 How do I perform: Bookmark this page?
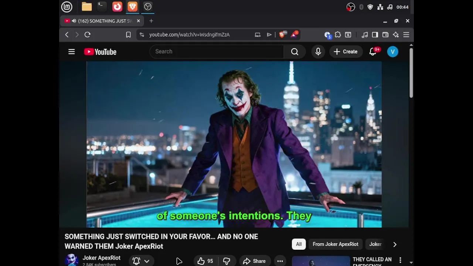click(x=128, y=35)
